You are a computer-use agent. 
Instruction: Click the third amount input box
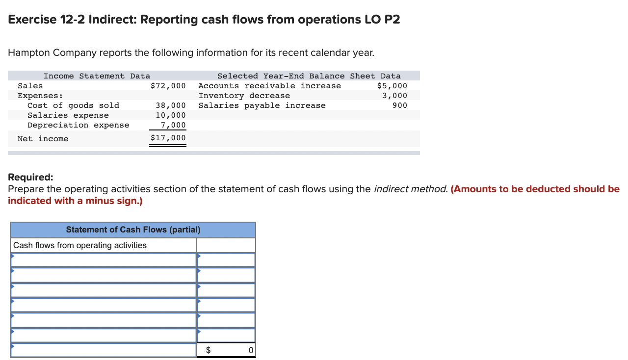pyautogui.click(x=226, y=290)
